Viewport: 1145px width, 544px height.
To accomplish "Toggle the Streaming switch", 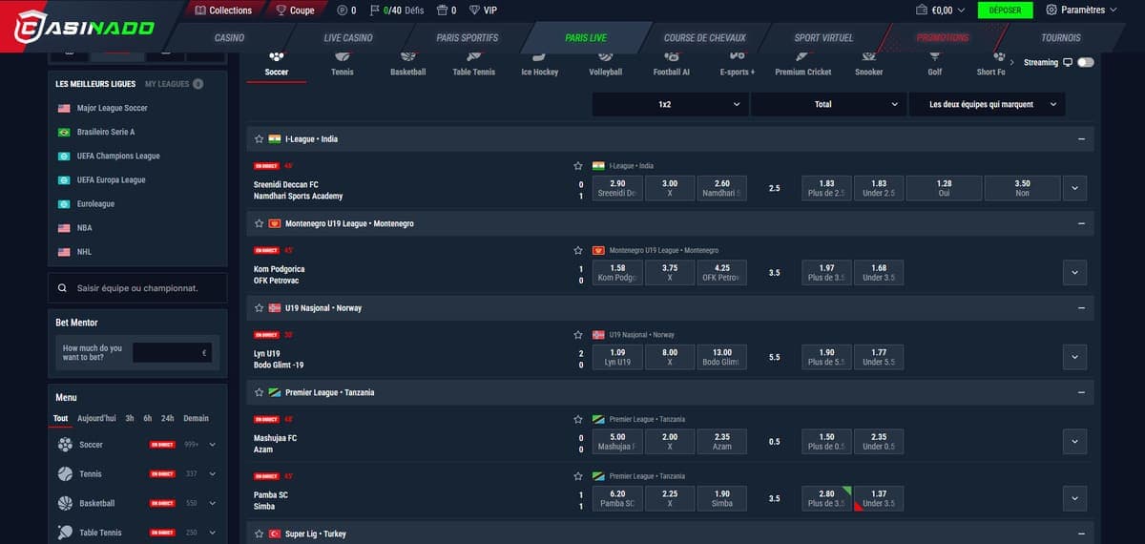I will click(1085, 63).
